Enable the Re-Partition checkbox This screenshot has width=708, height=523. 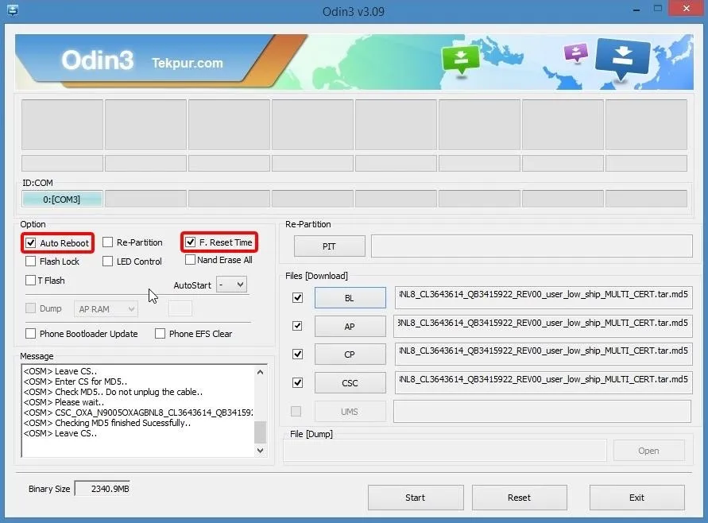(x=107, y=242)
